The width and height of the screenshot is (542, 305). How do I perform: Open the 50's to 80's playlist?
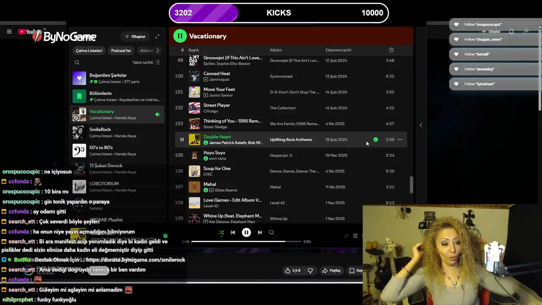tap(117, 150)
